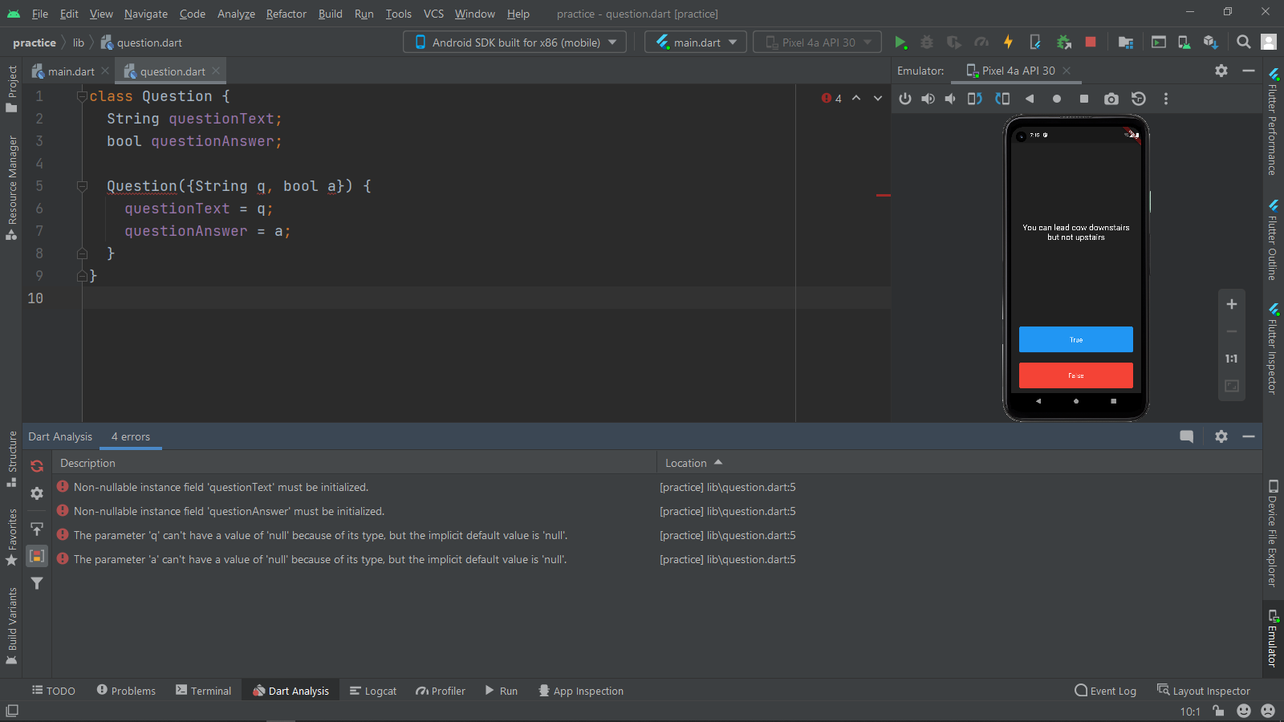This screenshot has height=722, width=1284.
Task: Switch to main.dart editor tab
Action: pyautogui.click(x=71, y=71)
